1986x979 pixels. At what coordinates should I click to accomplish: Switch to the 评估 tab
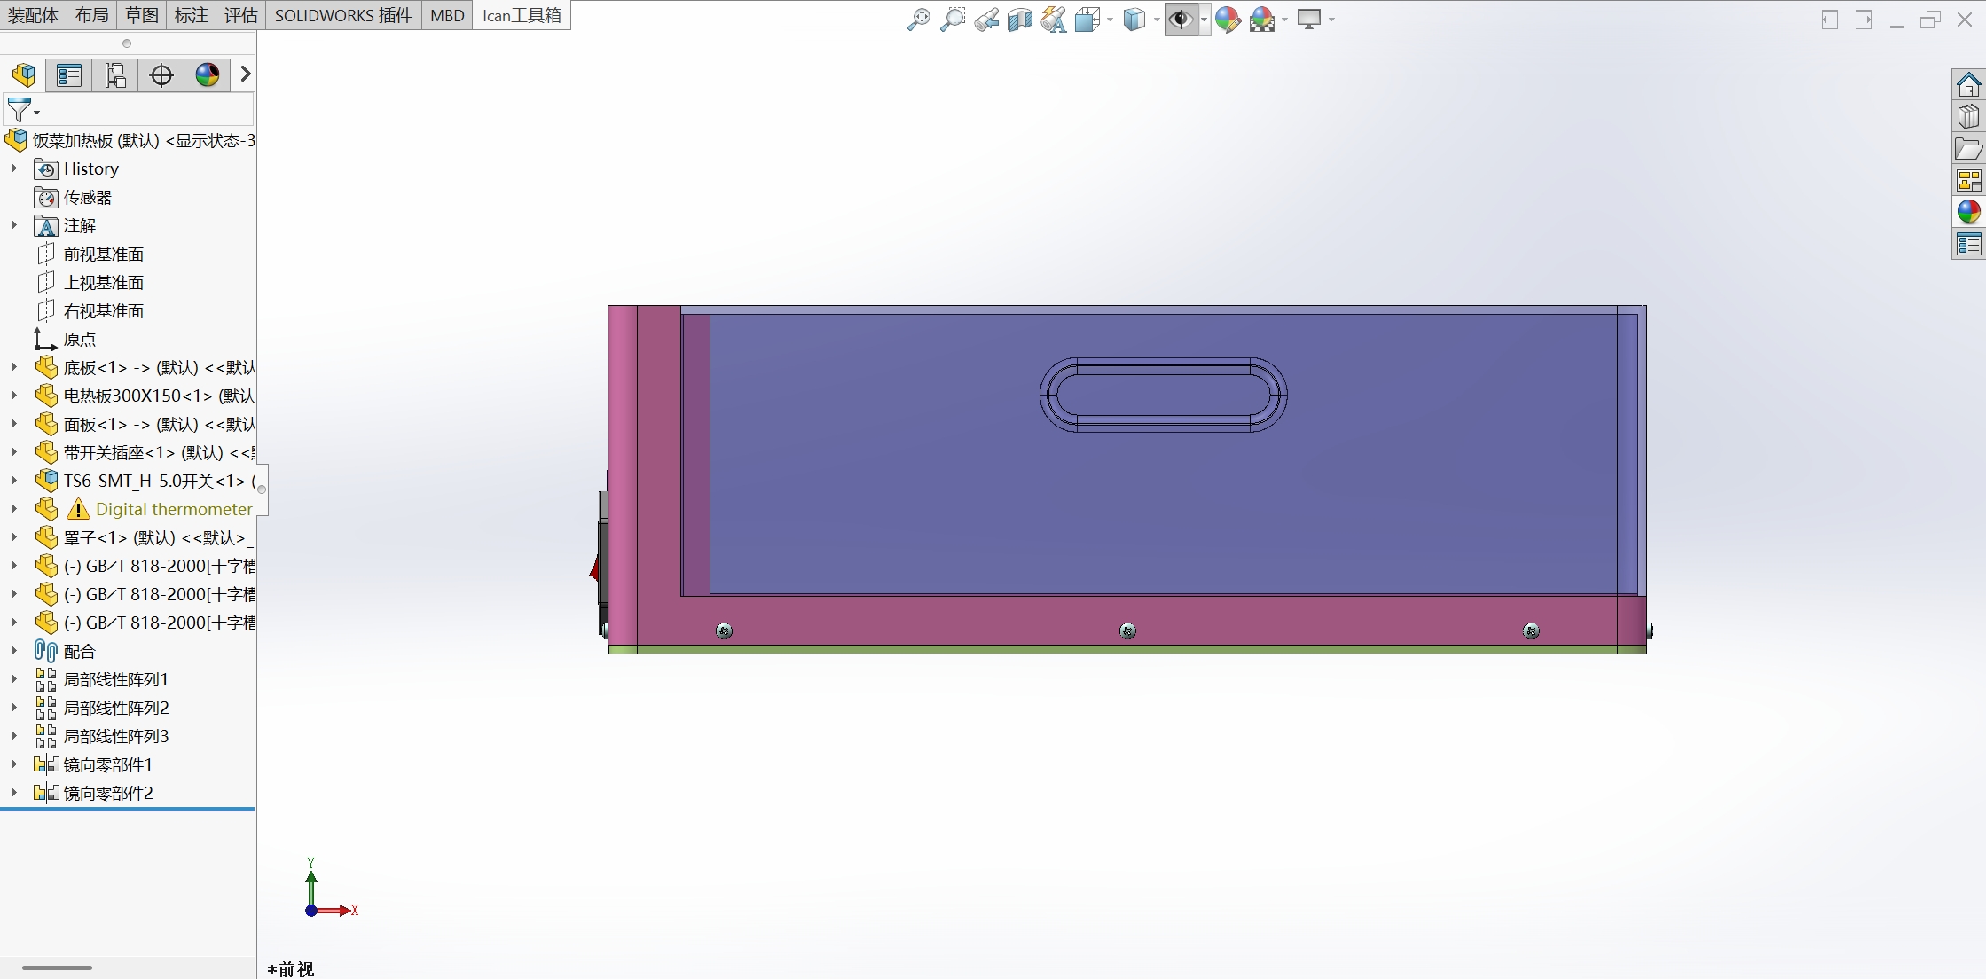(x=240, y=15)
